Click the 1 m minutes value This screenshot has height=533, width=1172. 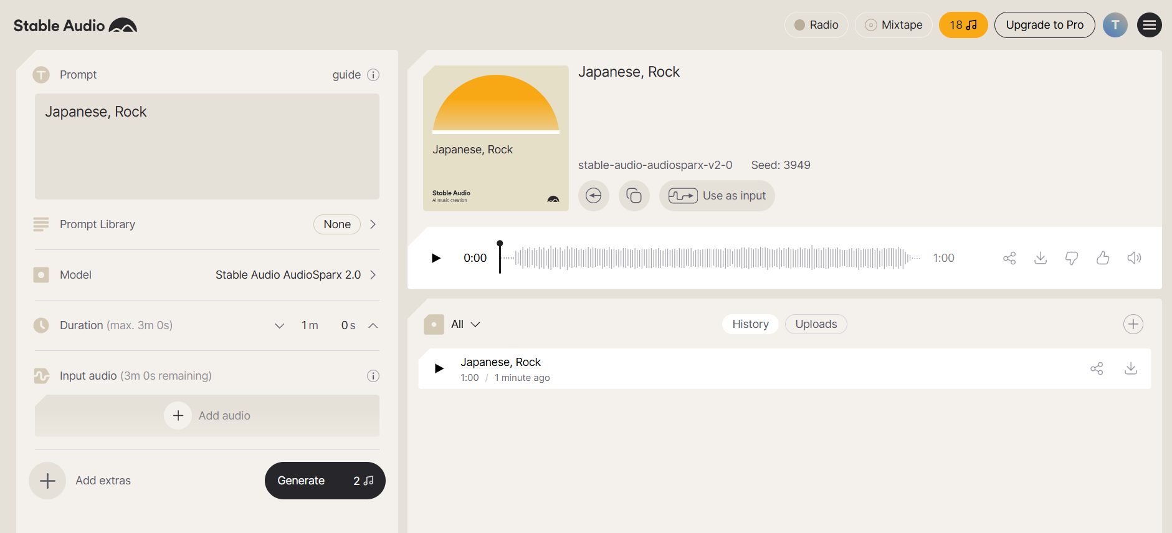(310, 325)
